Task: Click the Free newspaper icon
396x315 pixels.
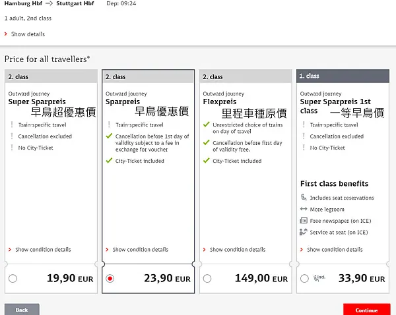Action: [x=304, y=220]
